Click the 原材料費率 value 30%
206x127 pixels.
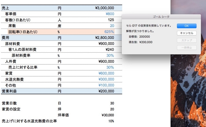110,55
